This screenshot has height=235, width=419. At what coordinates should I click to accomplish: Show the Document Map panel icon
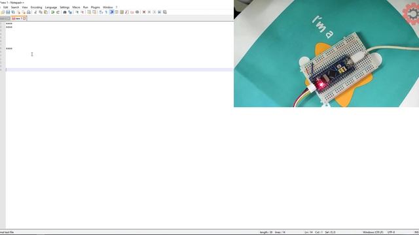(122, 12)
